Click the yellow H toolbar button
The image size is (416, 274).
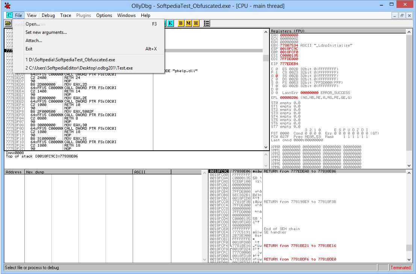tap(196, 23)
